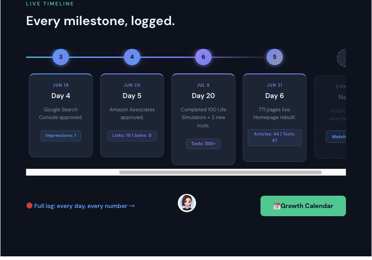Select the Day 5 Amazon Associates card
Viewport: 372px width, 260px height.
click(x=132, y=115)
